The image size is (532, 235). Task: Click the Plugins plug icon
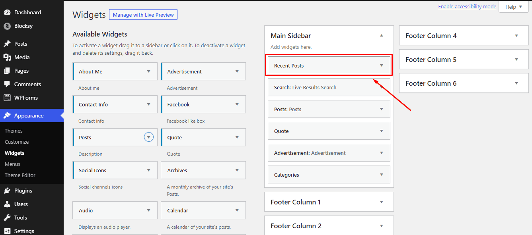[7, 191]
